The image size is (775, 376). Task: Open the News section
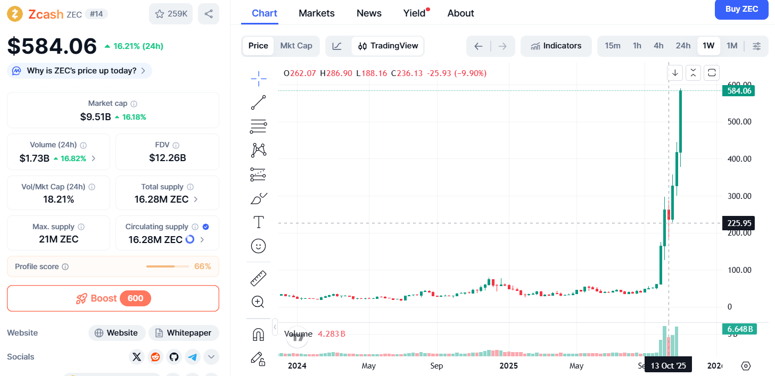369,13
